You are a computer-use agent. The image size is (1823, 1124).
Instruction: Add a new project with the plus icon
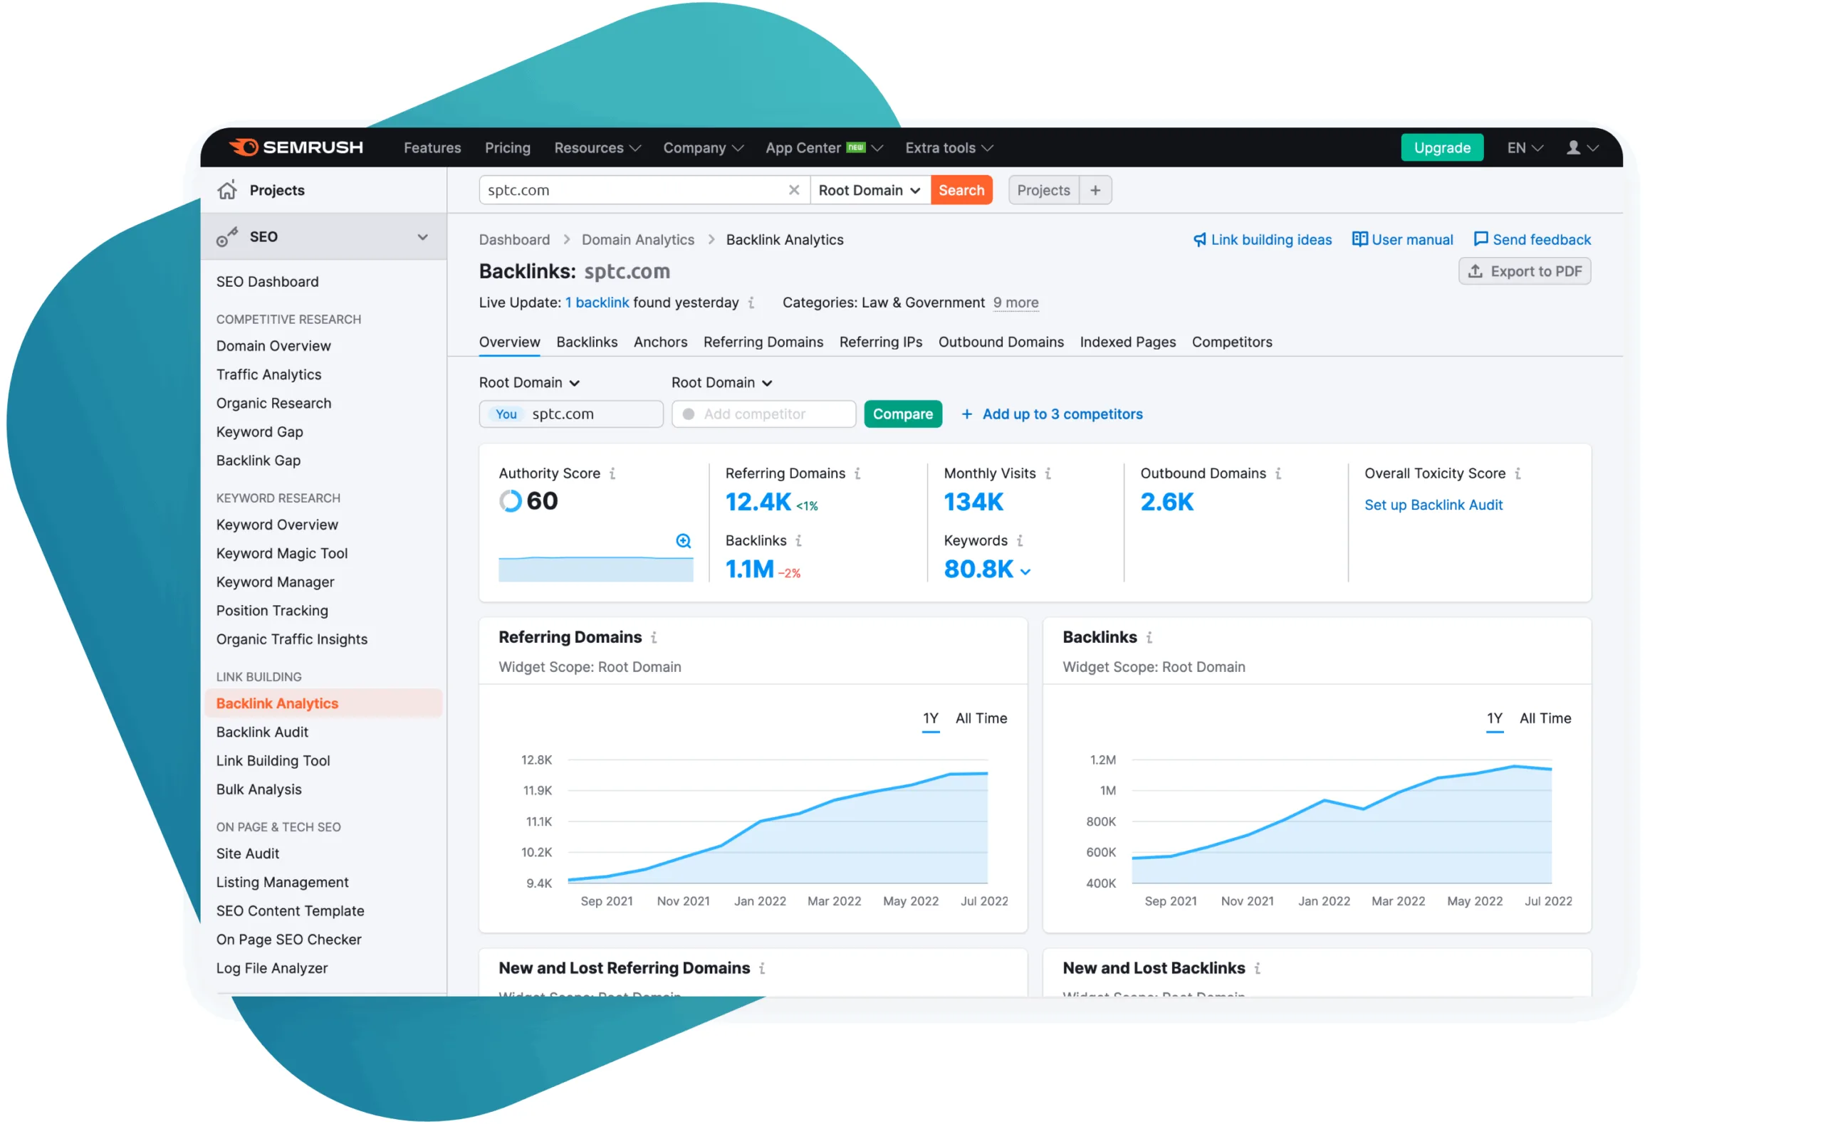[x=1095, y=189]
